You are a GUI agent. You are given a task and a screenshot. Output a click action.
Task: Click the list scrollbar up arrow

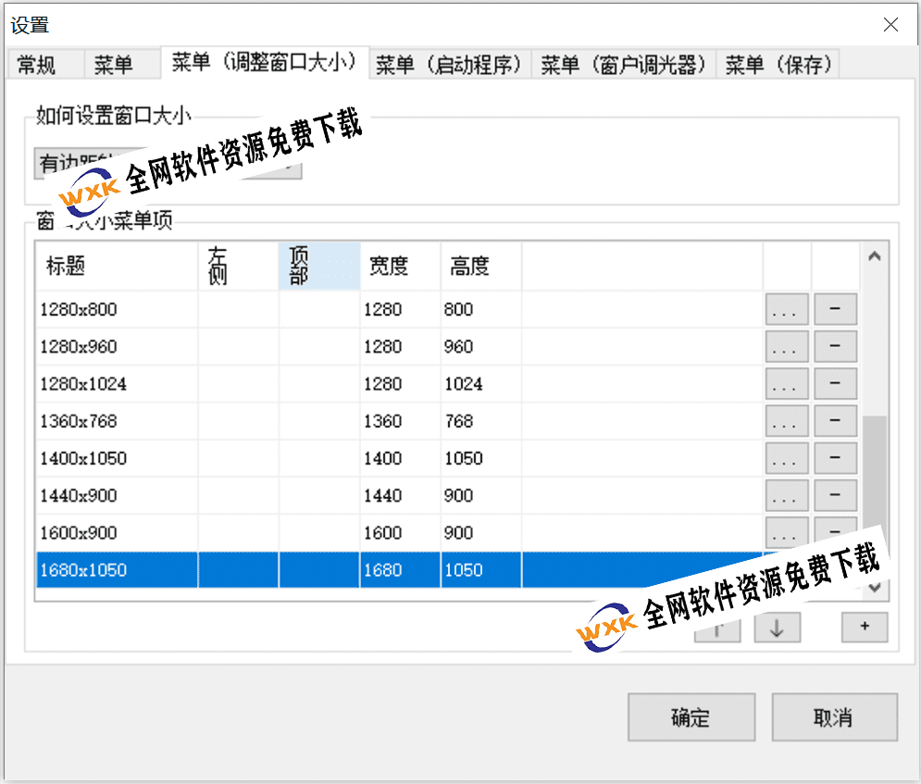pyautogui.click(x=875, y=256)
